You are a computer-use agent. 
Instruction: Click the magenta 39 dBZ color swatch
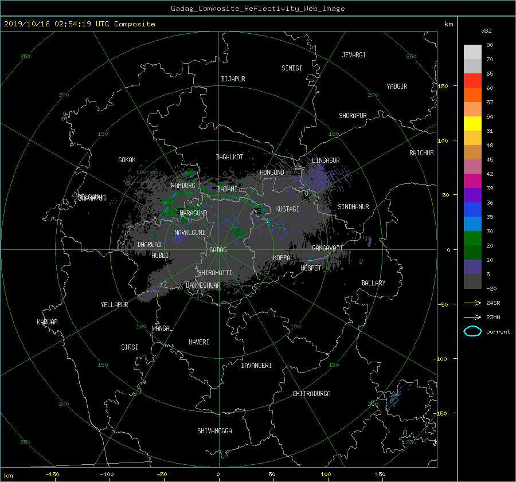[472, 181]
